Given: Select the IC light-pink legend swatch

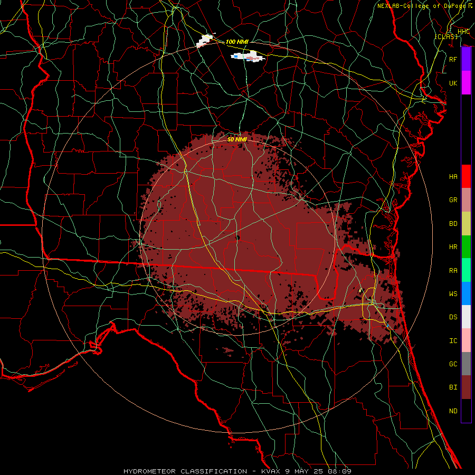Looking at the screenshot, I should (x=466, y=340).
